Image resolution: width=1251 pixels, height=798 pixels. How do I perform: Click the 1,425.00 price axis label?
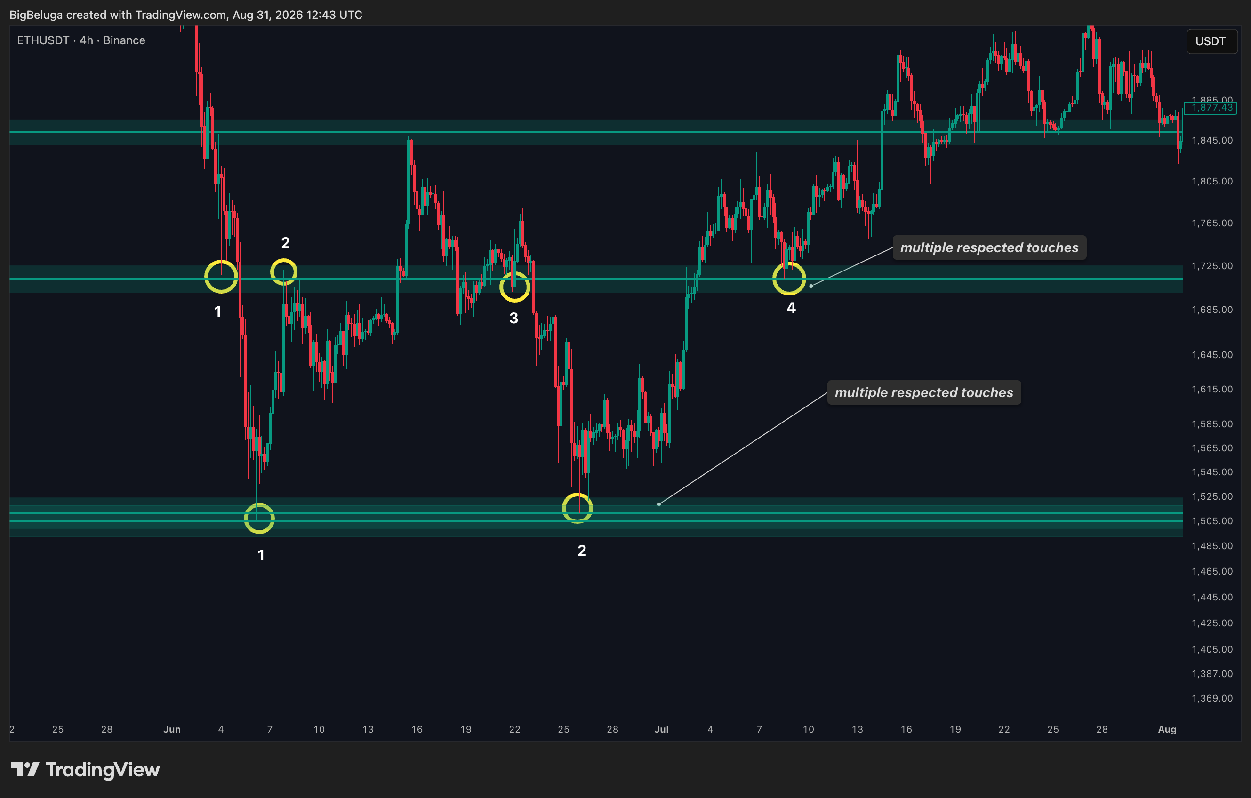coord(1212,623)
